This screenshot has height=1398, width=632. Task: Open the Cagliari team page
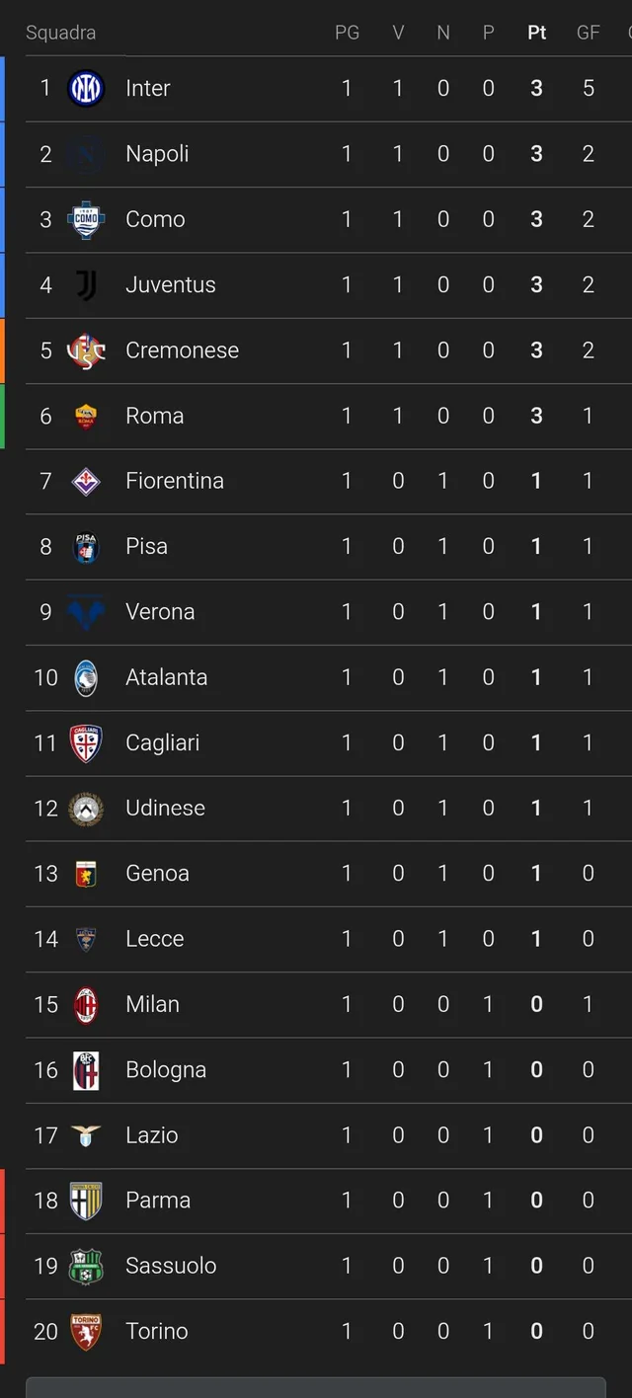pos(162,742)
